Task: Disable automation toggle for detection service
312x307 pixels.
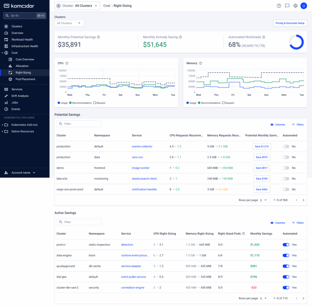Action: pos(286,245)
